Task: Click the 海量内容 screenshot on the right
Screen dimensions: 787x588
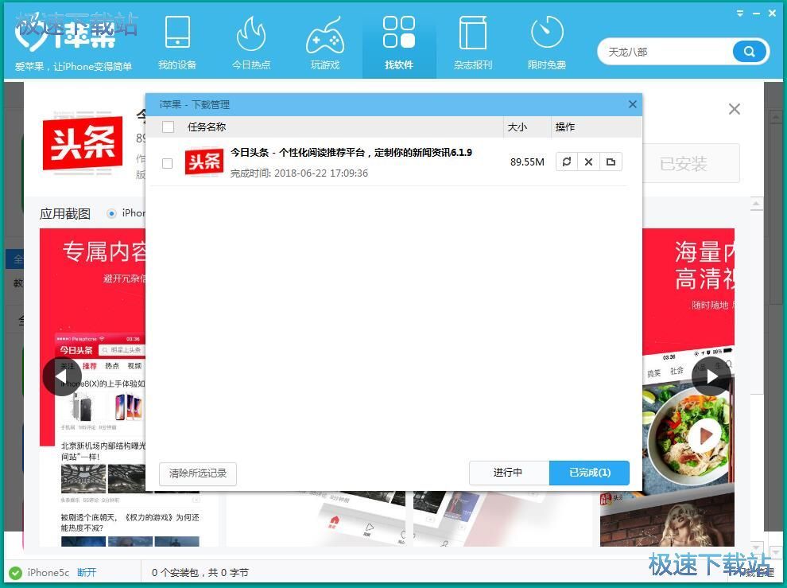Action: (x=688, y=387)
